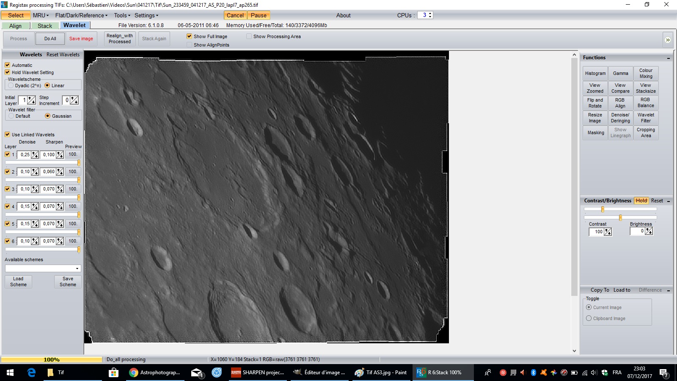Click the Mail app taskbar icon
Screen dimensions: 677x381
196,373
